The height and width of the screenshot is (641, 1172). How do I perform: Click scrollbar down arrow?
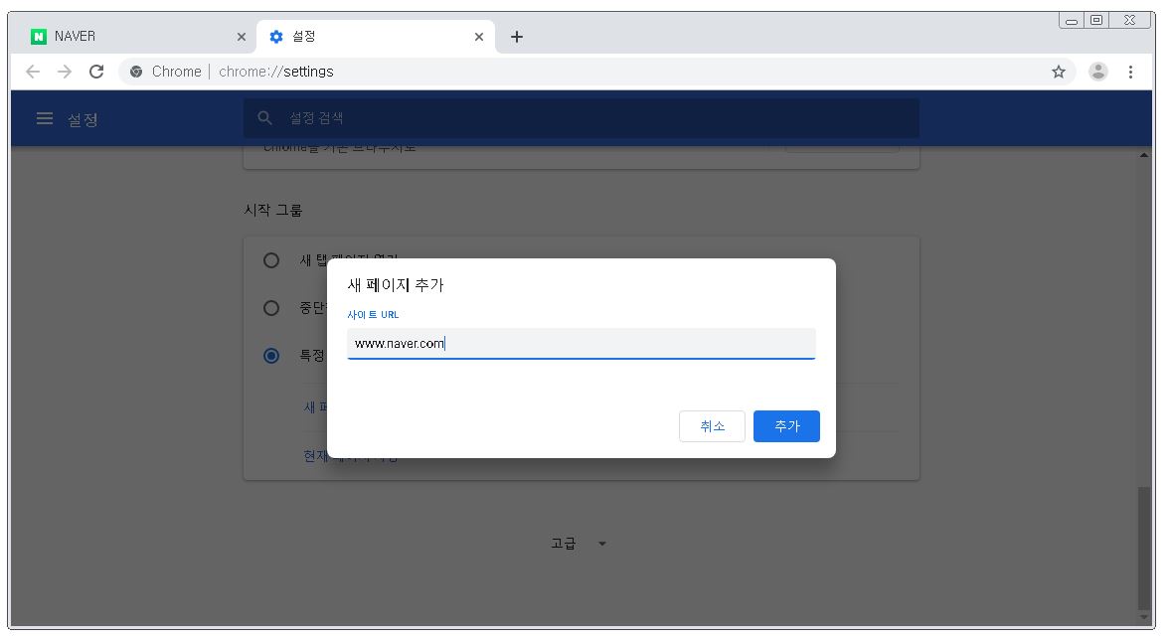[x=1143, y=618]
